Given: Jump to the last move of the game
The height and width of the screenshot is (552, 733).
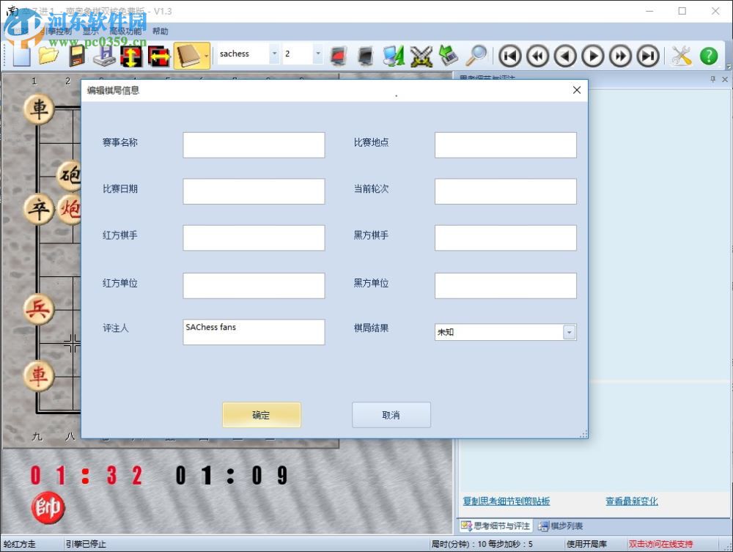Looking at the screenshot, I should (647, 56).
